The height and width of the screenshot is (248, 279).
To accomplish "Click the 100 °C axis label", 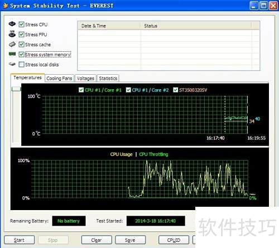I will click(x=34, y=96).
